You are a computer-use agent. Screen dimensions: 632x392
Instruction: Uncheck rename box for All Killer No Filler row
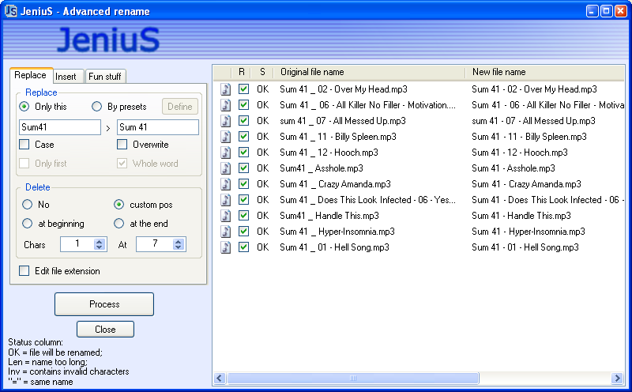[243, 104]
